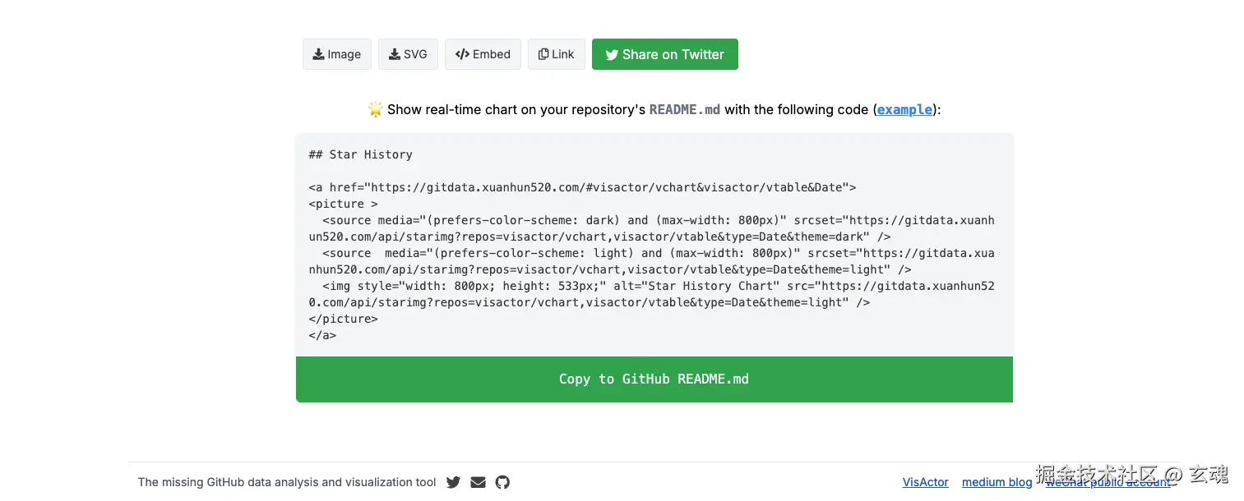Click the Image download button

[337, 54]
